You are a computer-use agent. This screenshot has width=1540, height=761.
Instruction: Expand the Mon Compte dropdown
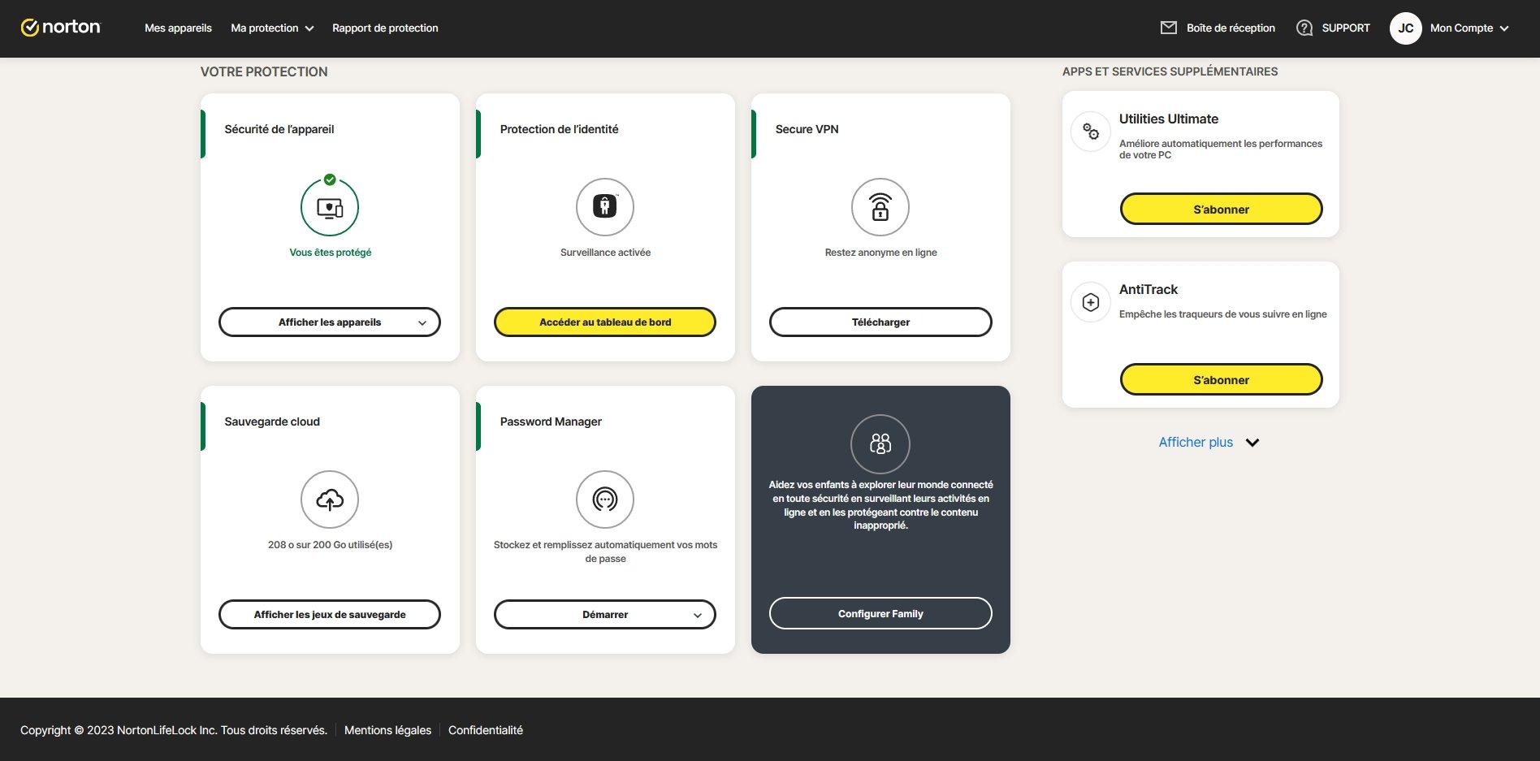click(x=1469, y=28)
